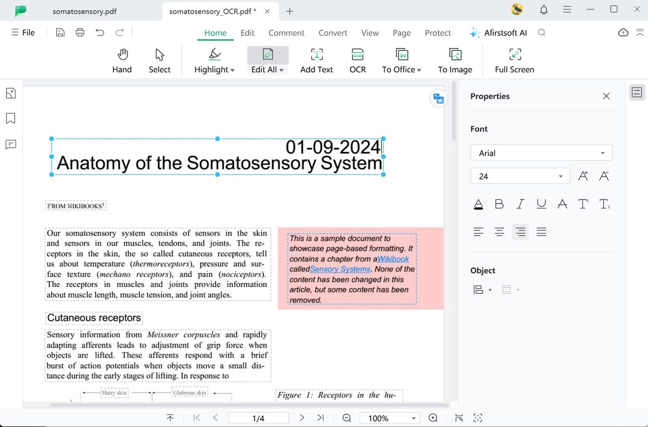Open the Comments panel in the left sidebar
This screenshot has width=648, height=427.
coord(11,144)
